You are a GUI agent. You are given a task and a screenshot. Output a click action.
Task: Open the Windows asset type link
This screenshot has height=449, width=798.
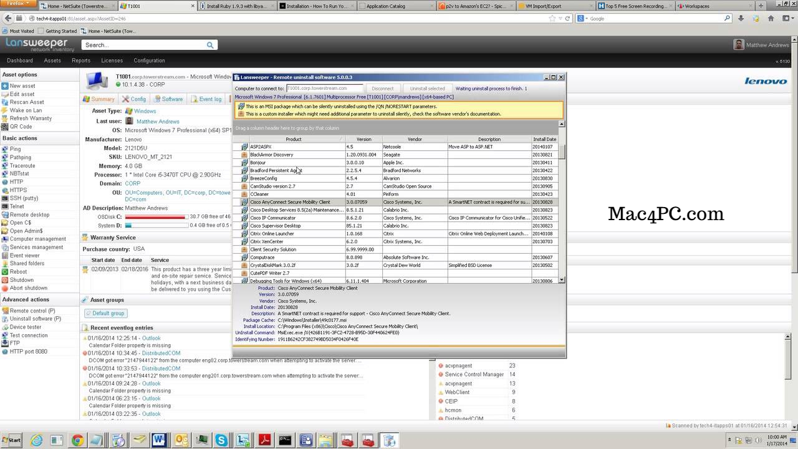pos(145,111)
